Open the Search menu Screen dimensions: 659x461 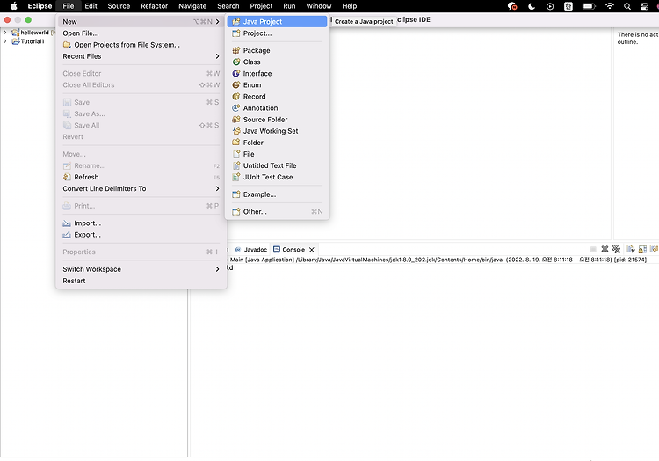[228, 6]
